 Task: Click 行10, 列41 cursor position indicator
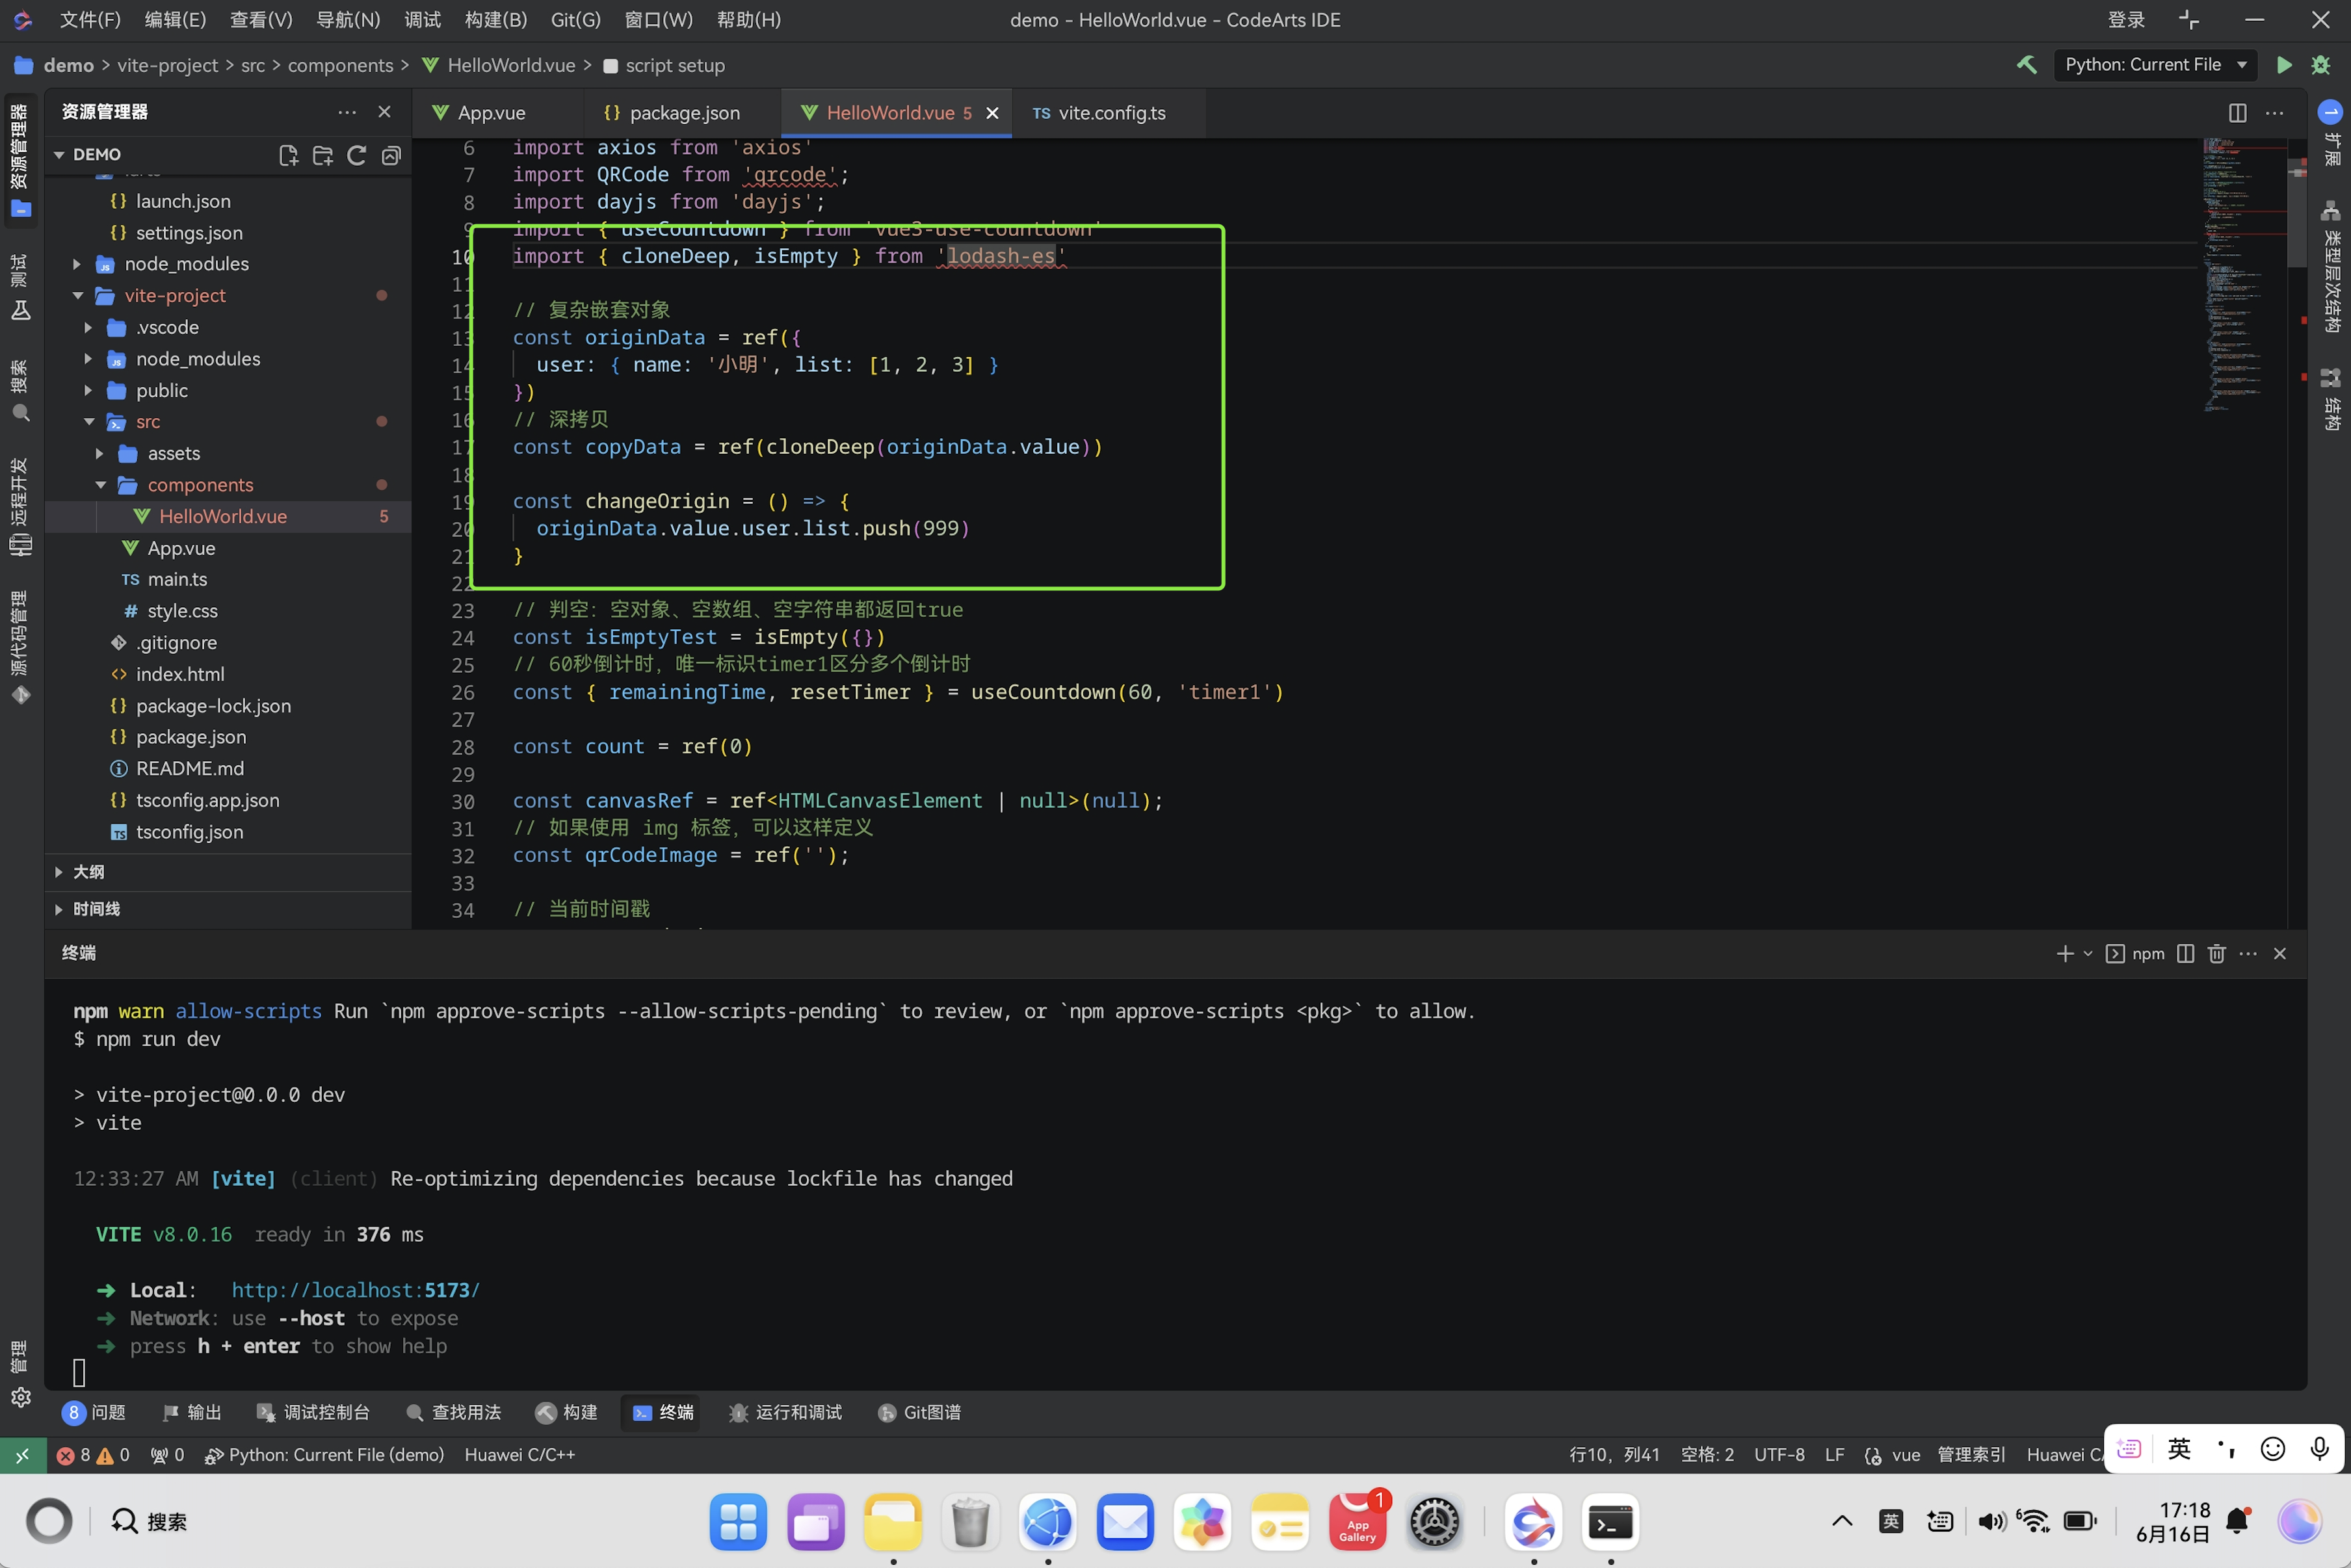1614,1455
